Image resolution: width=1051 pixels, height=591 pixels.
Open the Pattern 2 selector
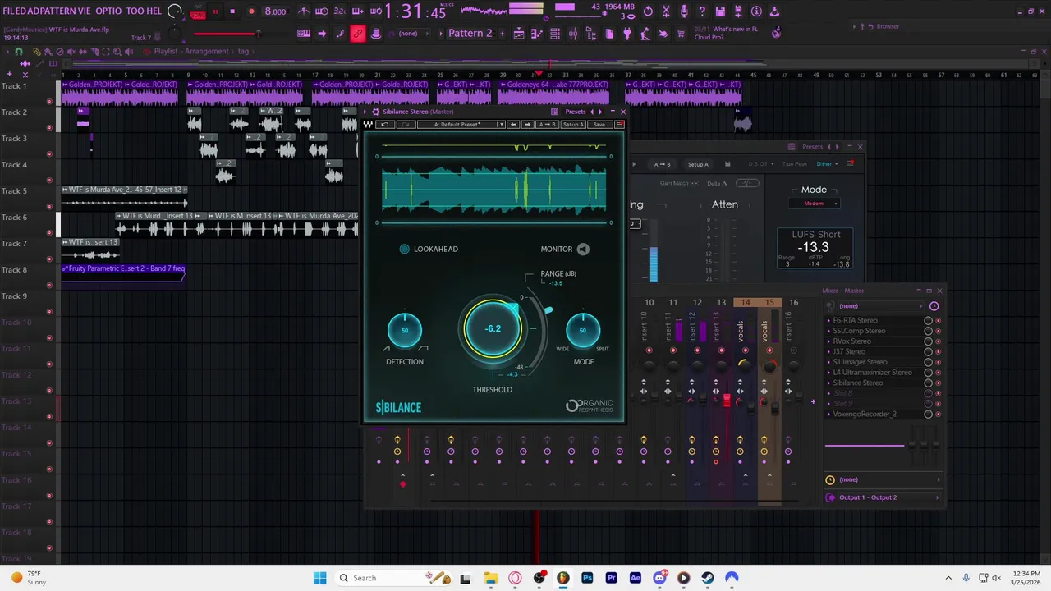tap(470, 34)
